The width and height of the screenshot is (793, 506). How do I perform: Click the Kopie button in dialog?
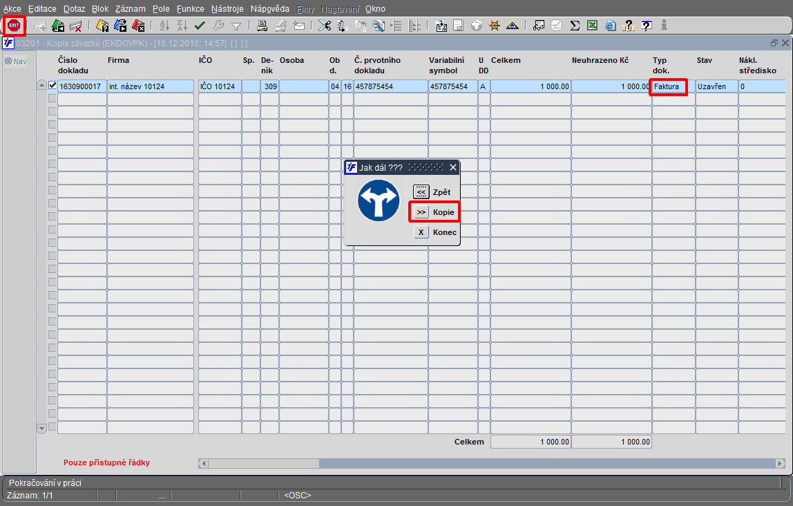point(434,212)
